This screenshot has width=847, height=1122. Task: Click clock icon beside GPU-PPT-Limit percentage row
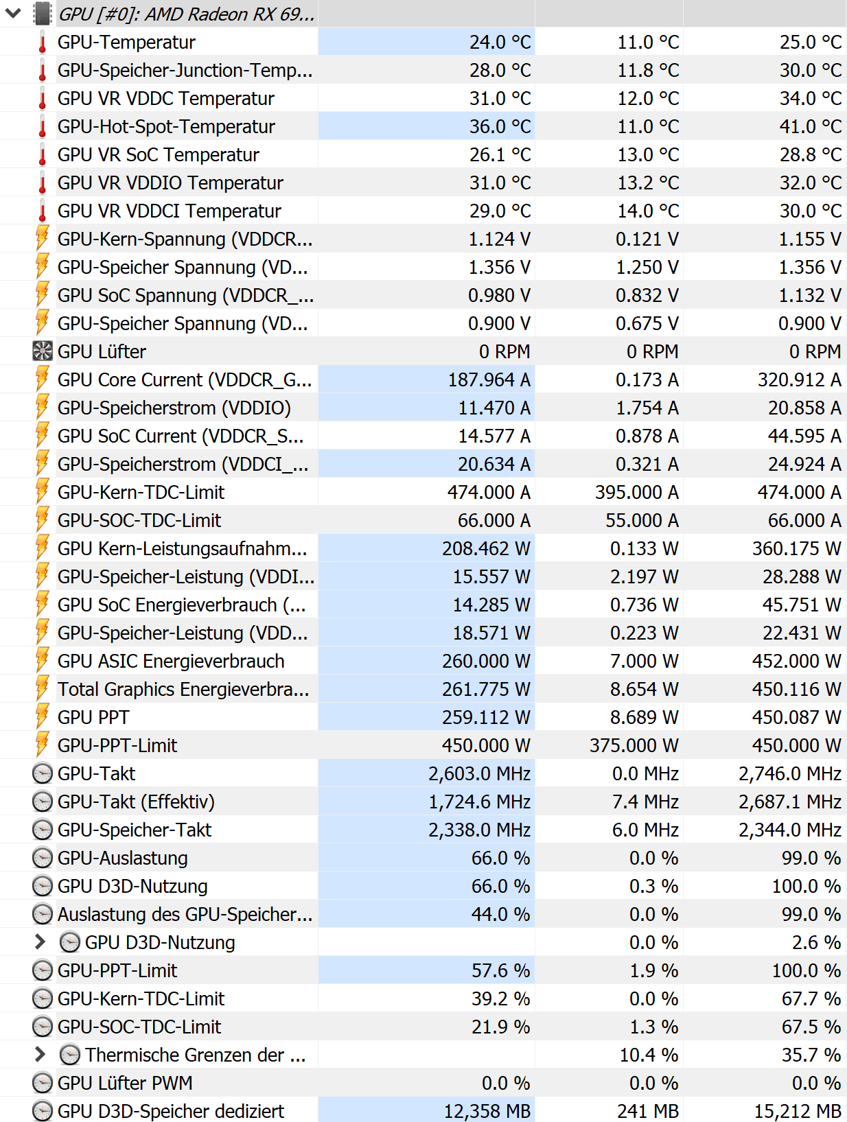(43, 970)
